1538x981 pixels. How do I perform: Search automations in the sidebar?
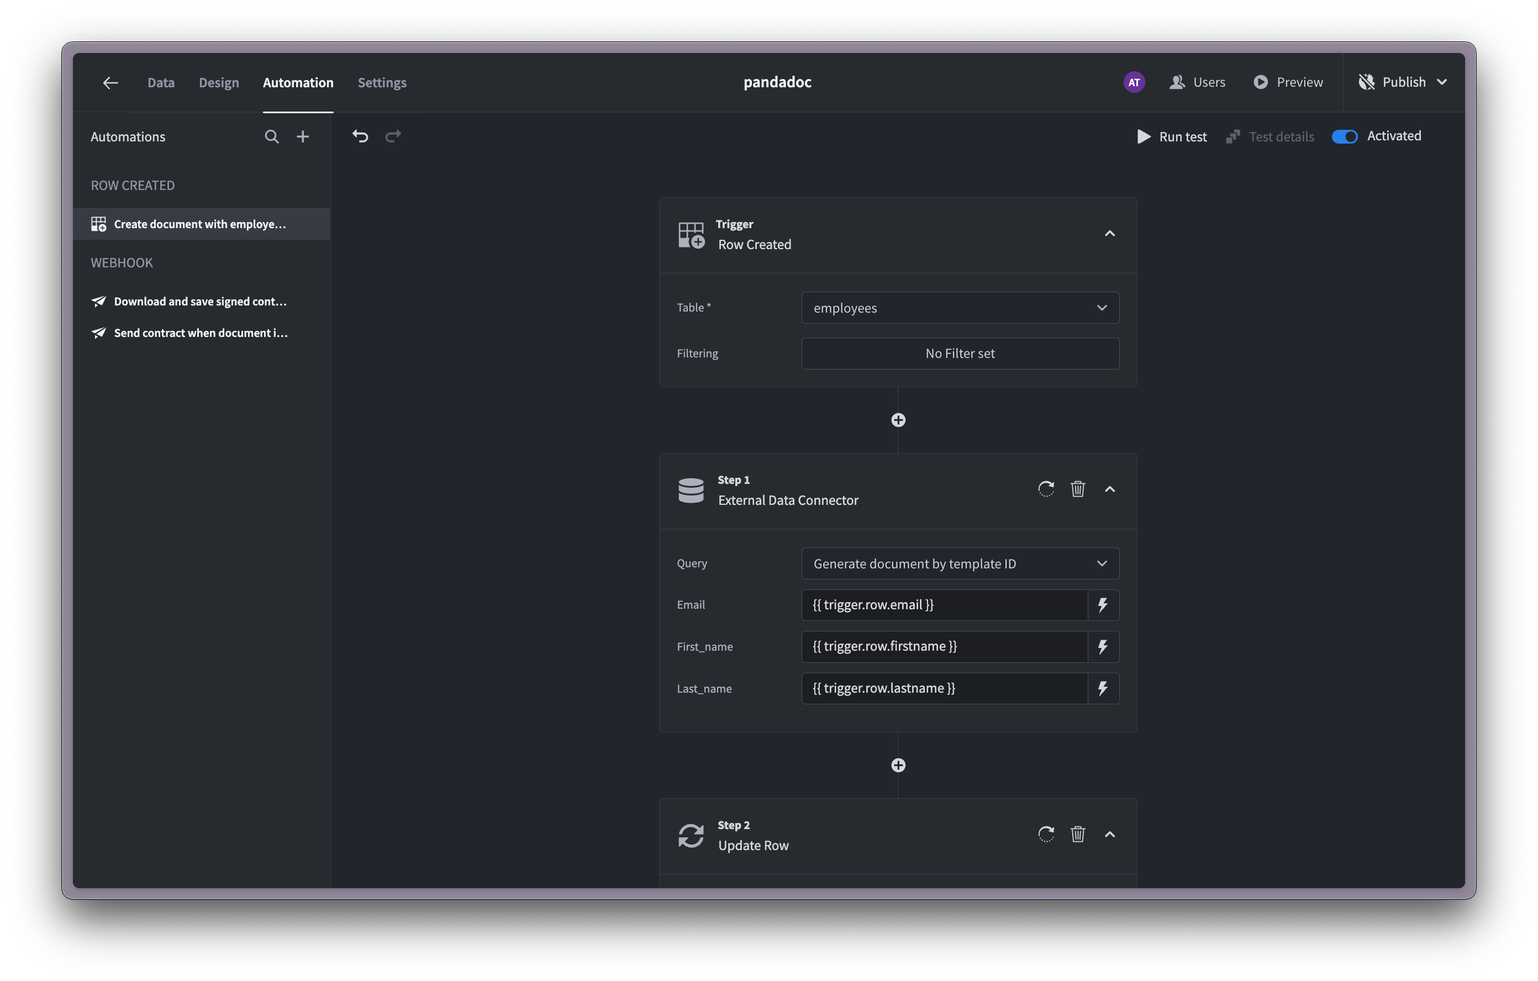tap(271, 136)
